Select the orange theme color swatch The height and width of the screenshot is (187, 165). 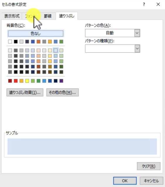tap(38, 42)
